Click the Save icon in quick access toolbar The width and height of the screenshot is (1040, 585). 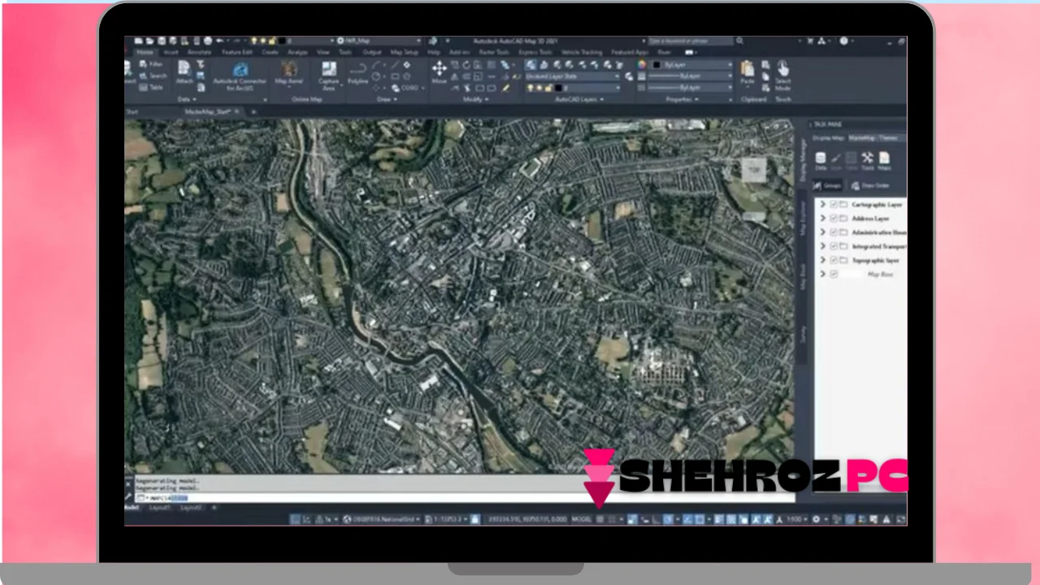pyautogui.click(x=161, y=41)
